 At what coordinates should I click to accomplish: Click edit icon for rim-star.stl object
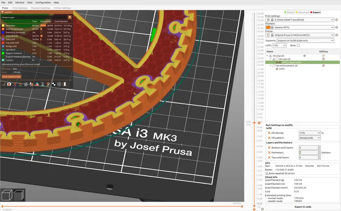click(x=324, y=56)
